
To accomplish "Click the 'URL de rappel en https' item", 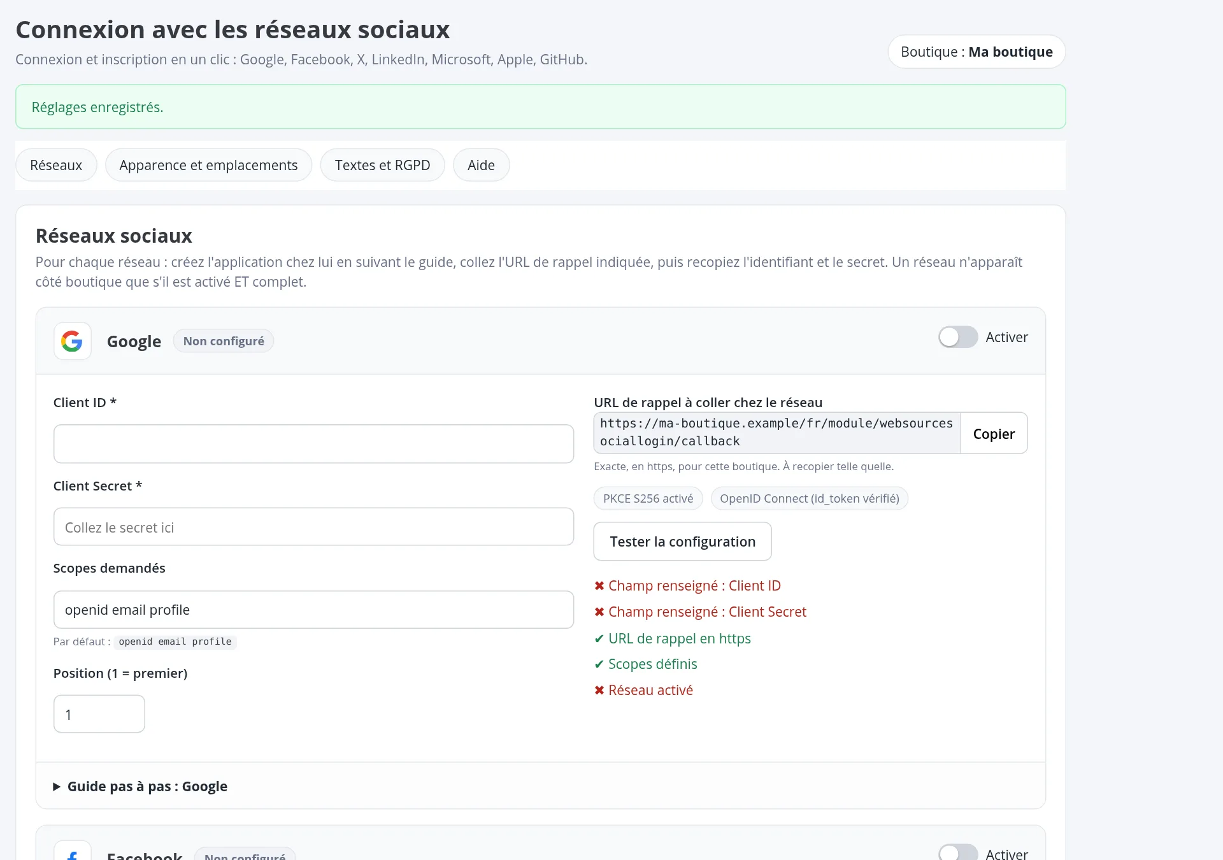I will pyautogui.click(x=673, y=638).
